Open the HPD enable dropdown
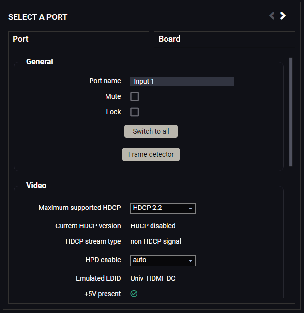 point(163,261)
